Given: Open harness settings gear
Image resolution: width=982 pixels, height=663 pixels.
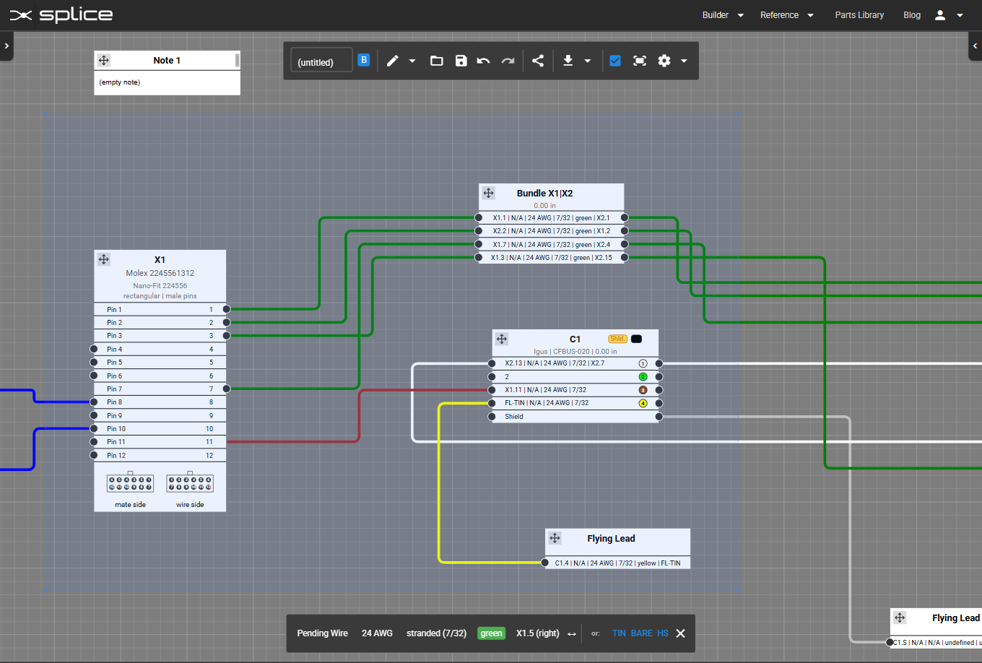Looking at the screenshot, I should pos(664,61).
